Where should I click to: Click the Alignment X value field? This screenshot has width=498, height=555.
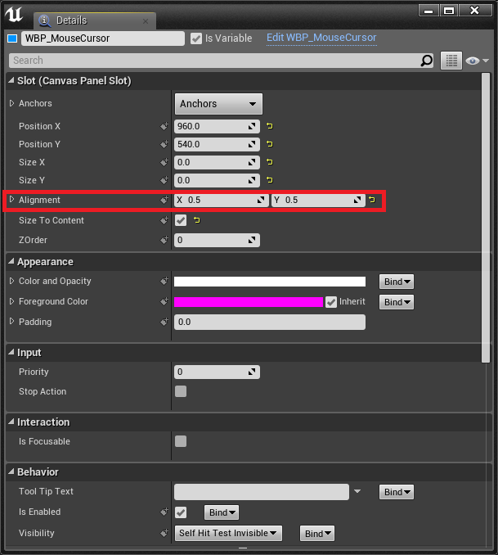(221, 200)
